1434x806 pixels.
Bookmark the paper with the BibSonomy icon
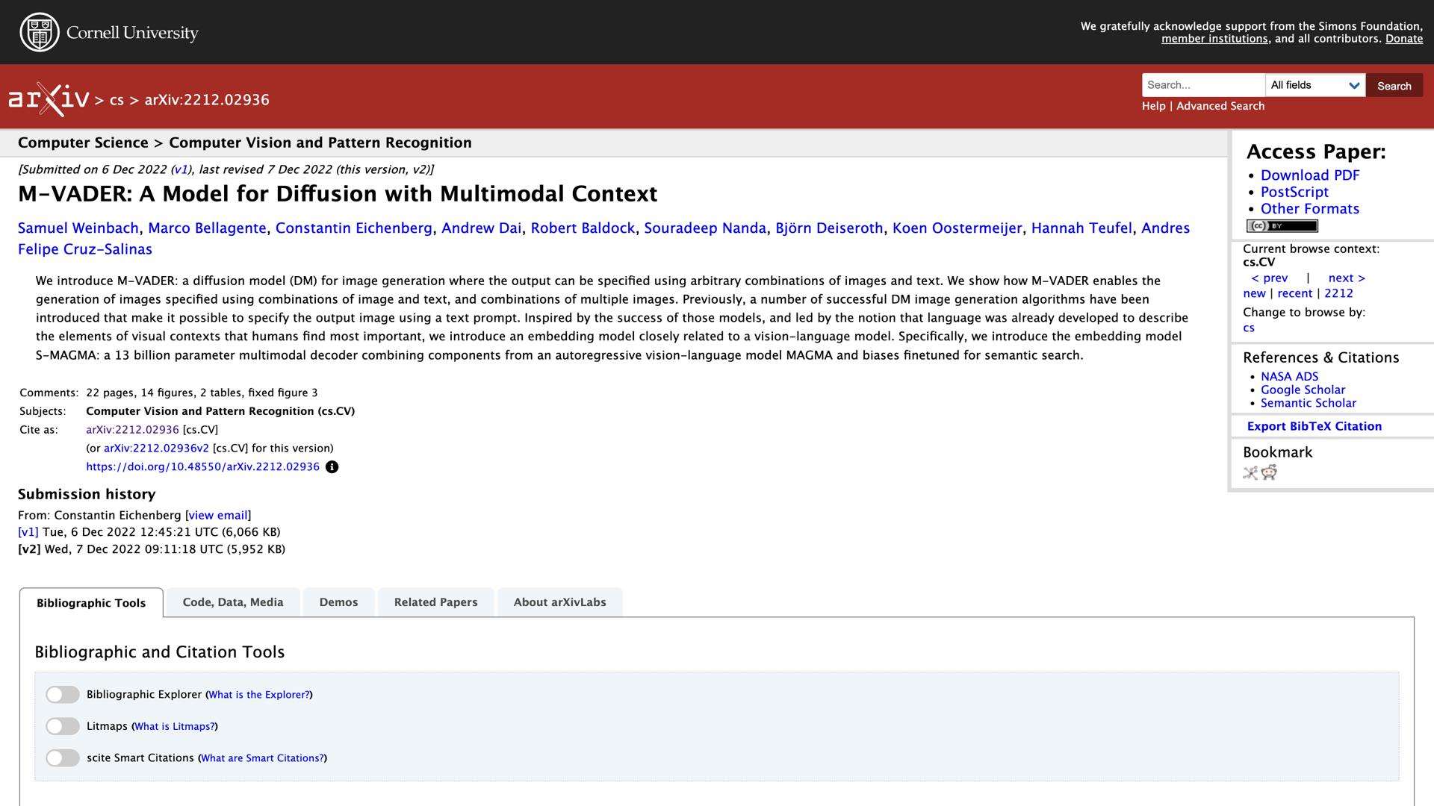pos(1250,472)
